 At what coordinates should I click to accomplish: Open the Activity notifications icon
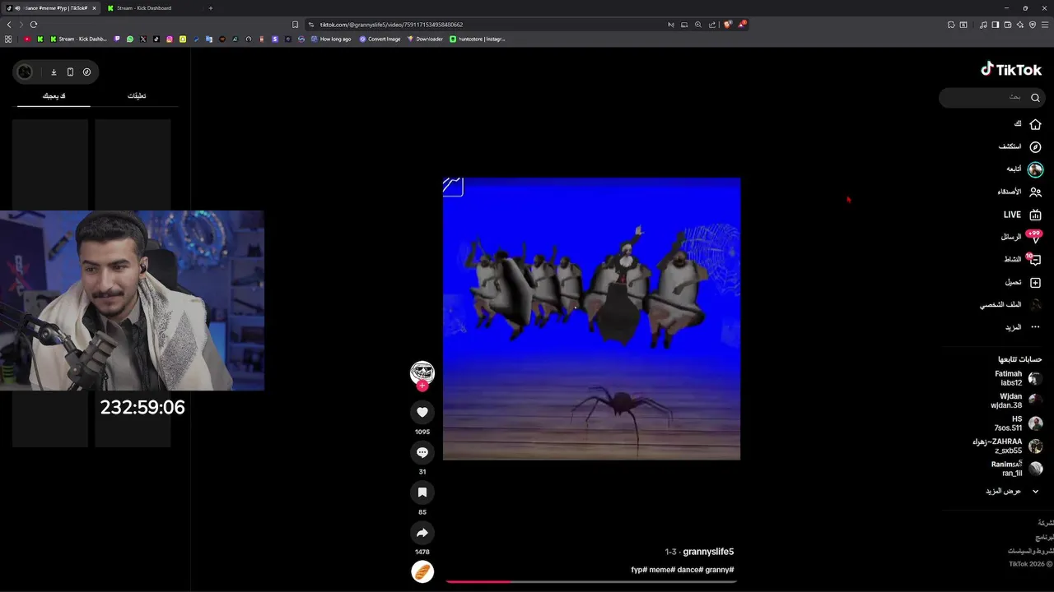click(1035, 260)
